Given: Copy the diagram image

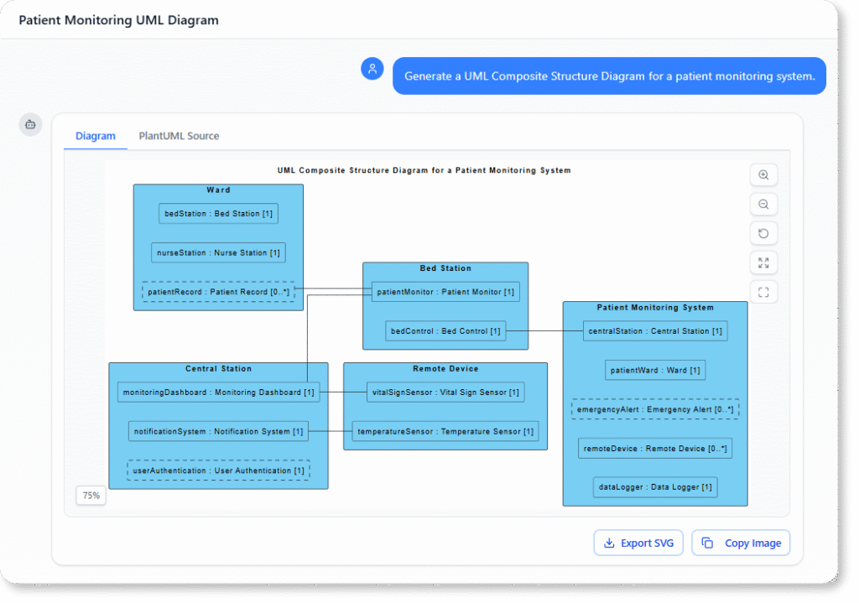Looking at the screenshot, I should coord(741,543).
